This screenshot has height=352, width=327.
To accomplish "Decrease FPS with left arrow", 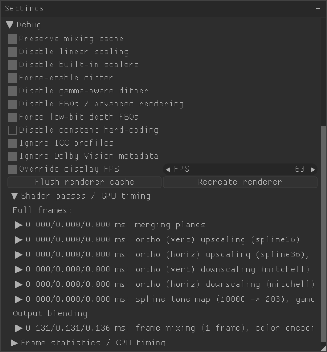I will click(168, 169).
